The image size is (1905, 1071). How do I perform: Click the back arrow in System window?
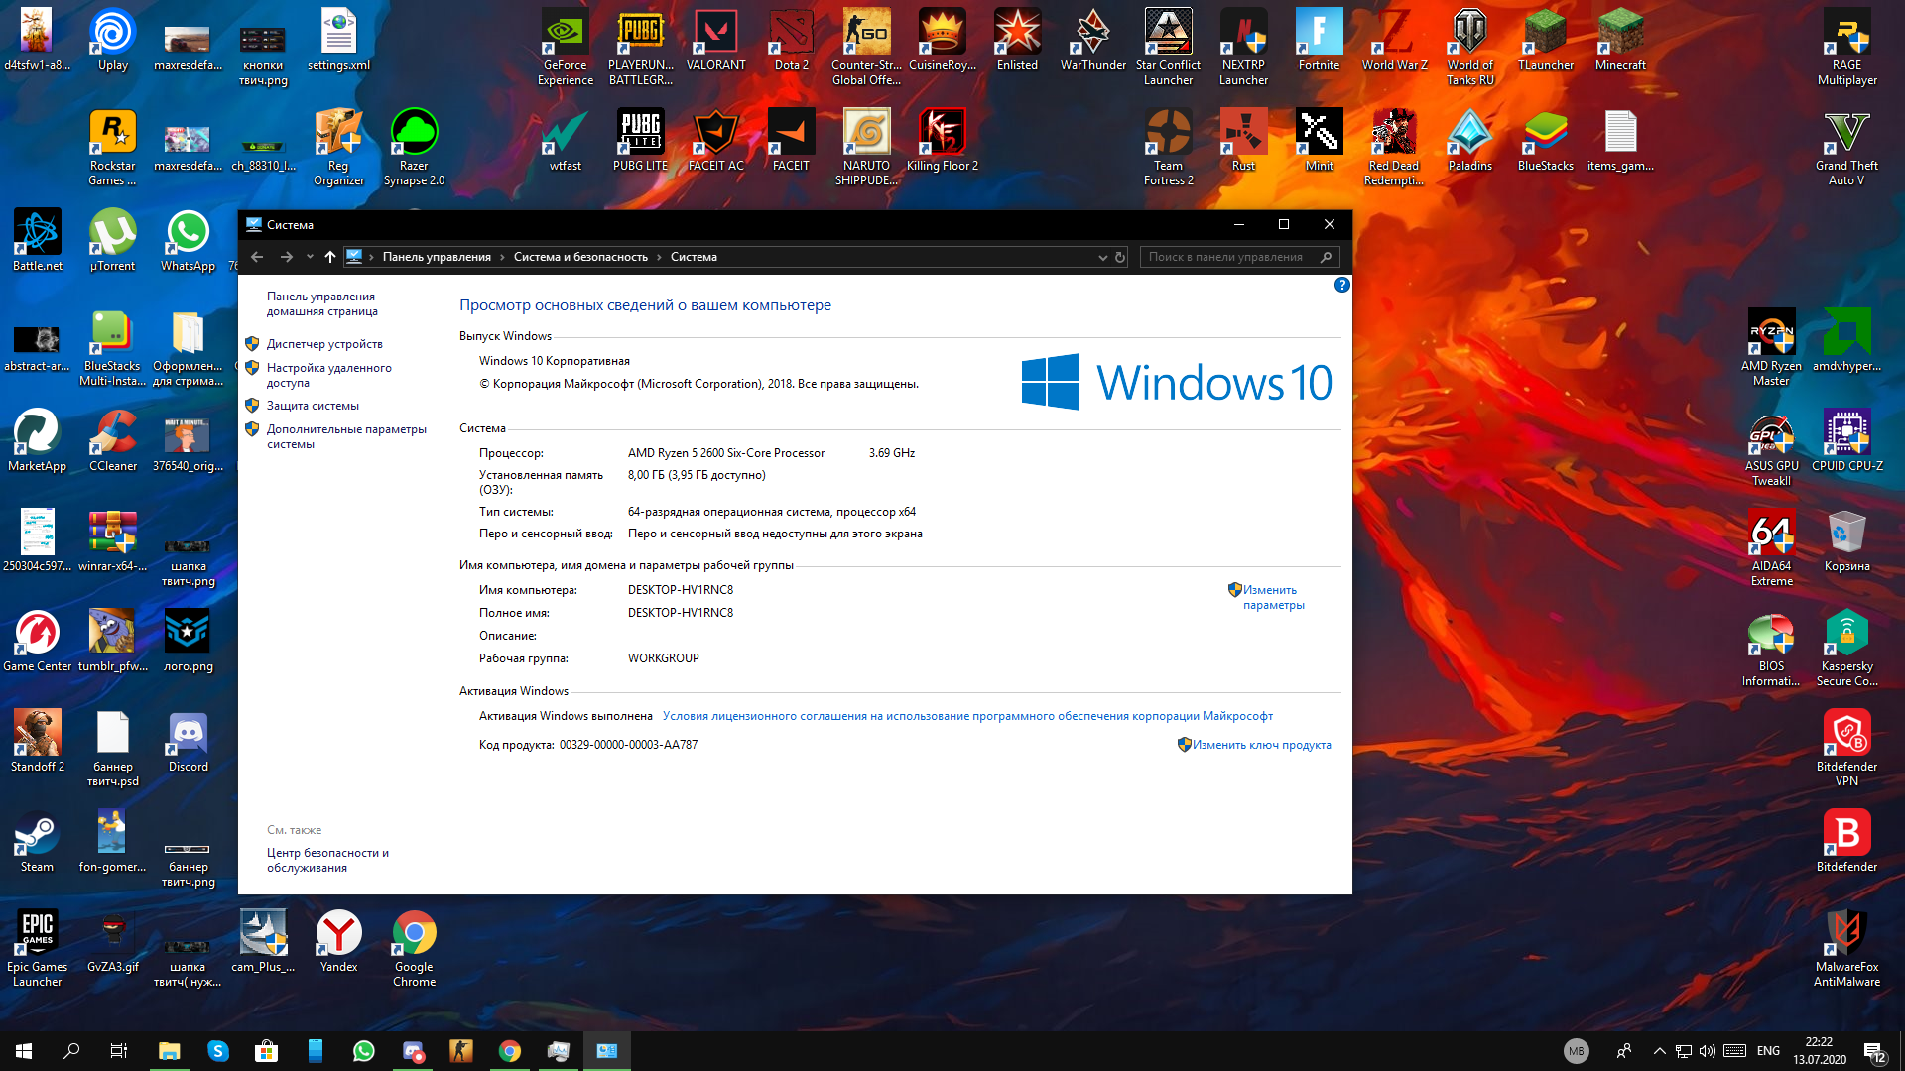pos(257,257)
